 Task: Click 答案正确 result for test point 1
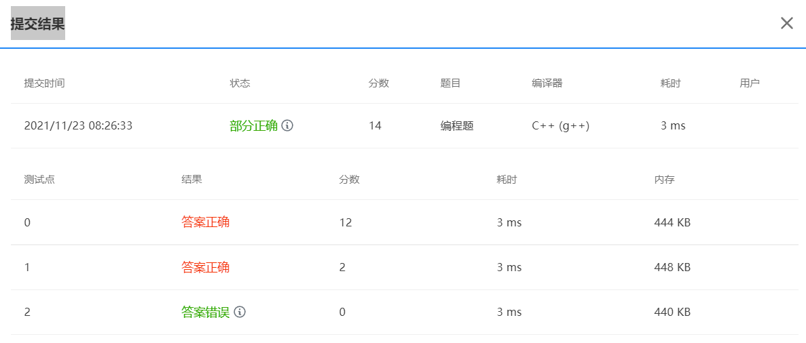[x=205, y=267]
